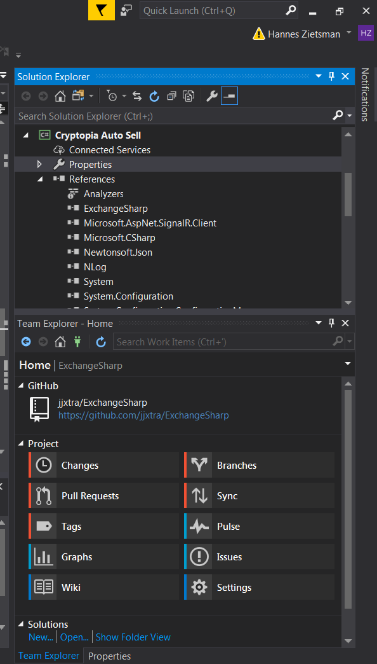The width and height of the screenshot is (377, 664).
Task: Click the Collapse All icon in Solution Explorer
Action: pos(171,95)
